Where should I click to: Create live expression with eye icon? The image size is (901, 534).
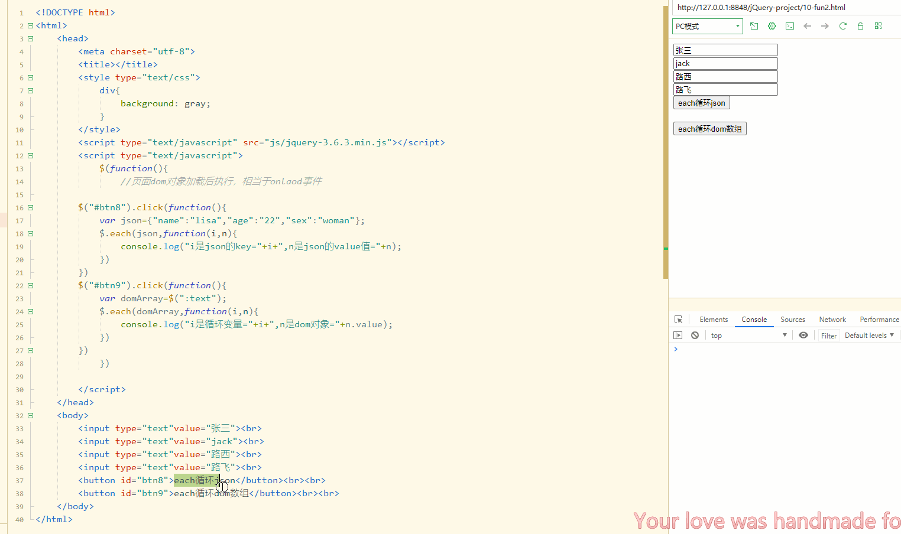[x=803, y=335]
